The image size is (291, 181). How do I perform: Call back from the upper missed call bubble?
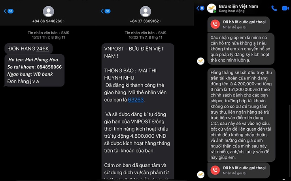click(238, 24)
